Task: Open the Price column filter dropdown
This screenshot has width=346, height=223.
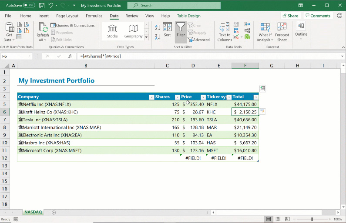Action: (x=203, y=97)
